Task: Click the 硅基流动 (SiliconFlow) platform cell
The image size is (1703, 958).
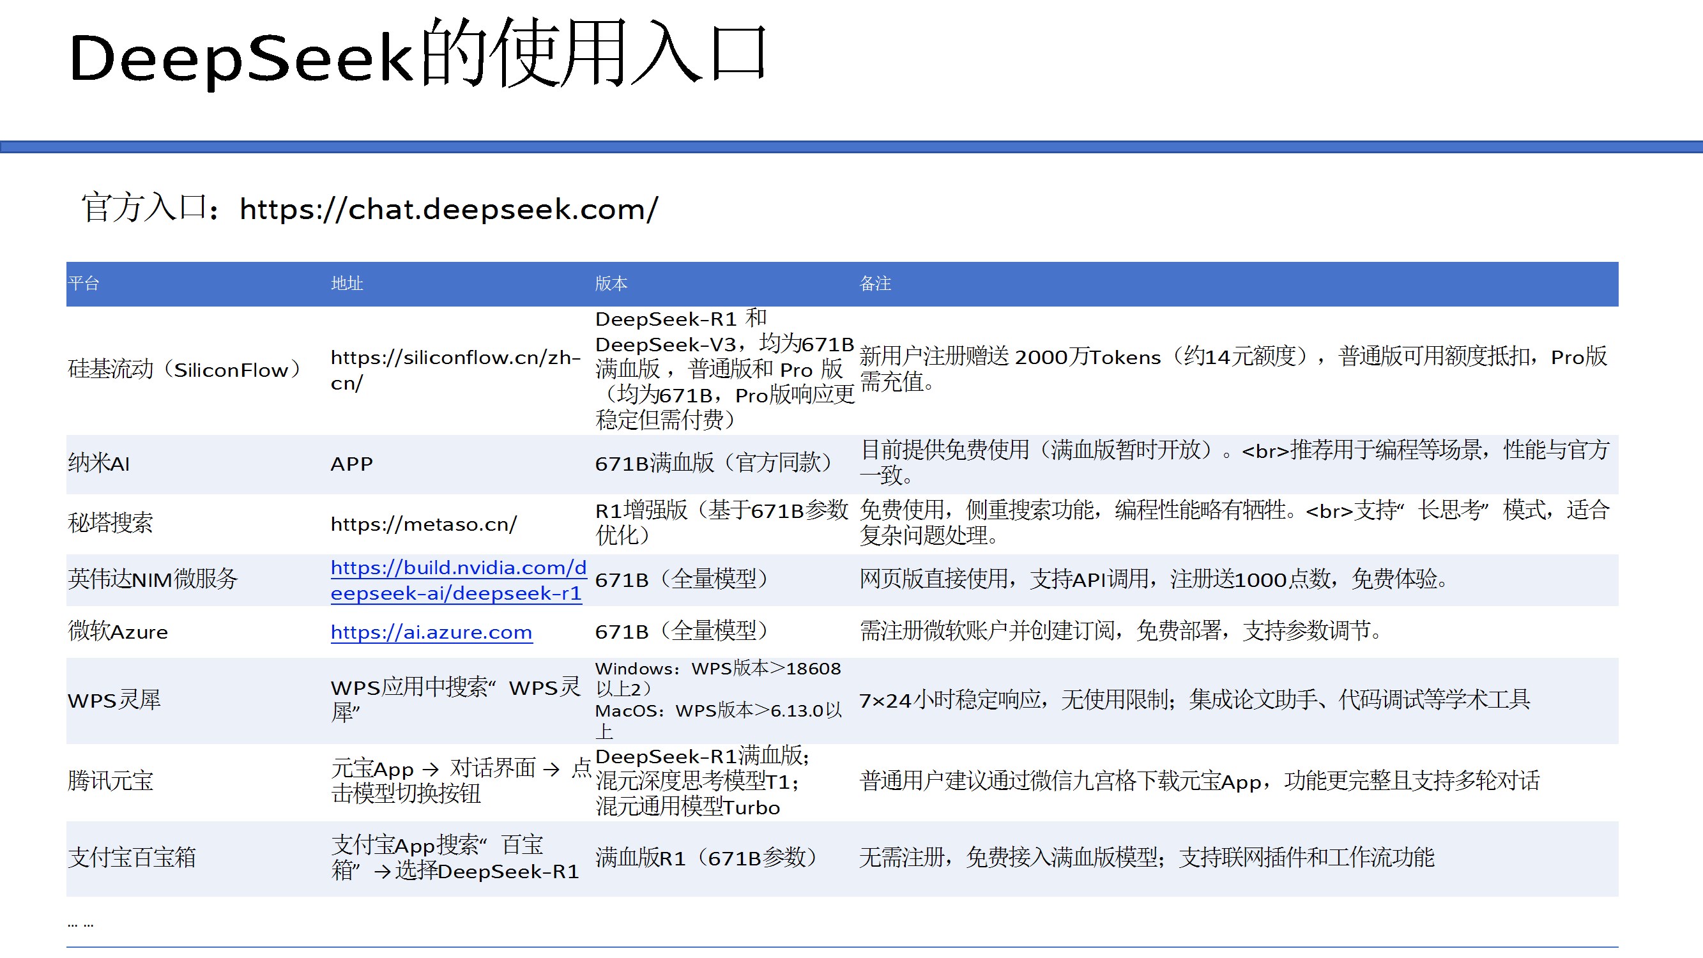Action: [185, 370]
